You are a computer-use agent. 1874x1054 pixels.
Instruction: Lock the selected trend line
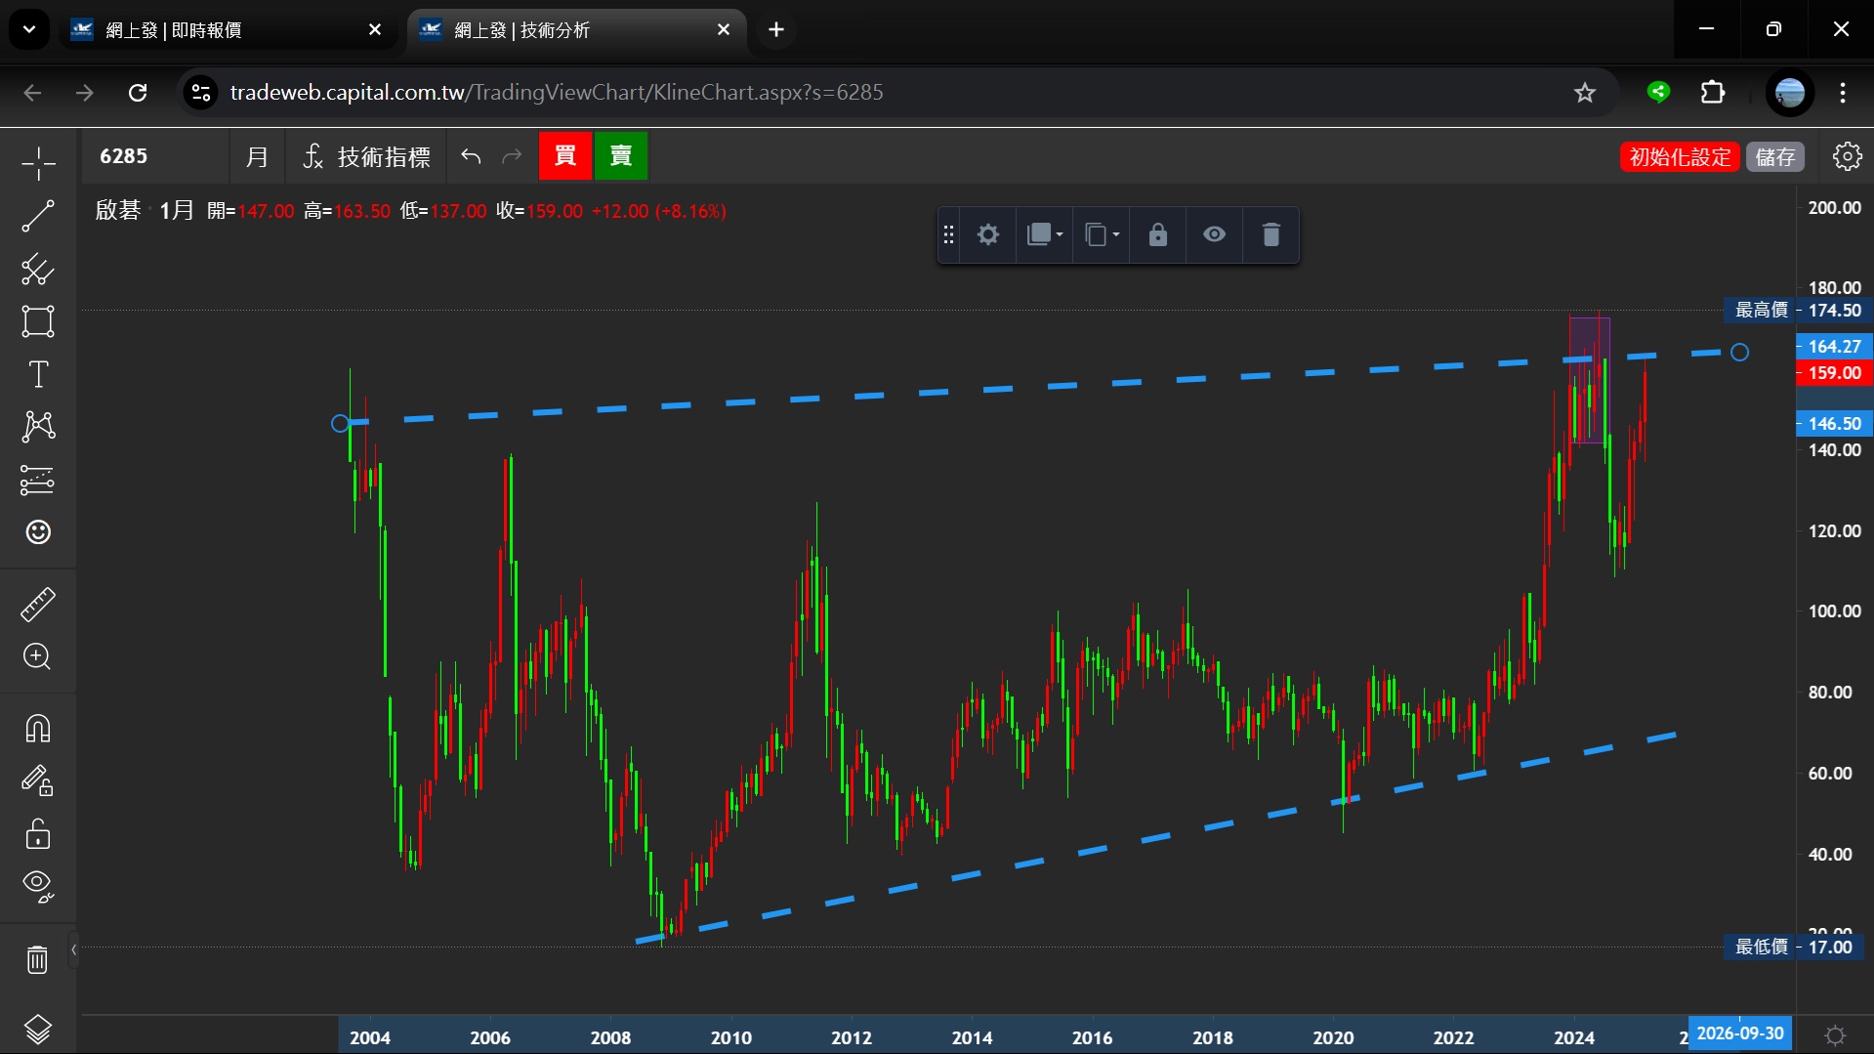[x=1157, y=234]
